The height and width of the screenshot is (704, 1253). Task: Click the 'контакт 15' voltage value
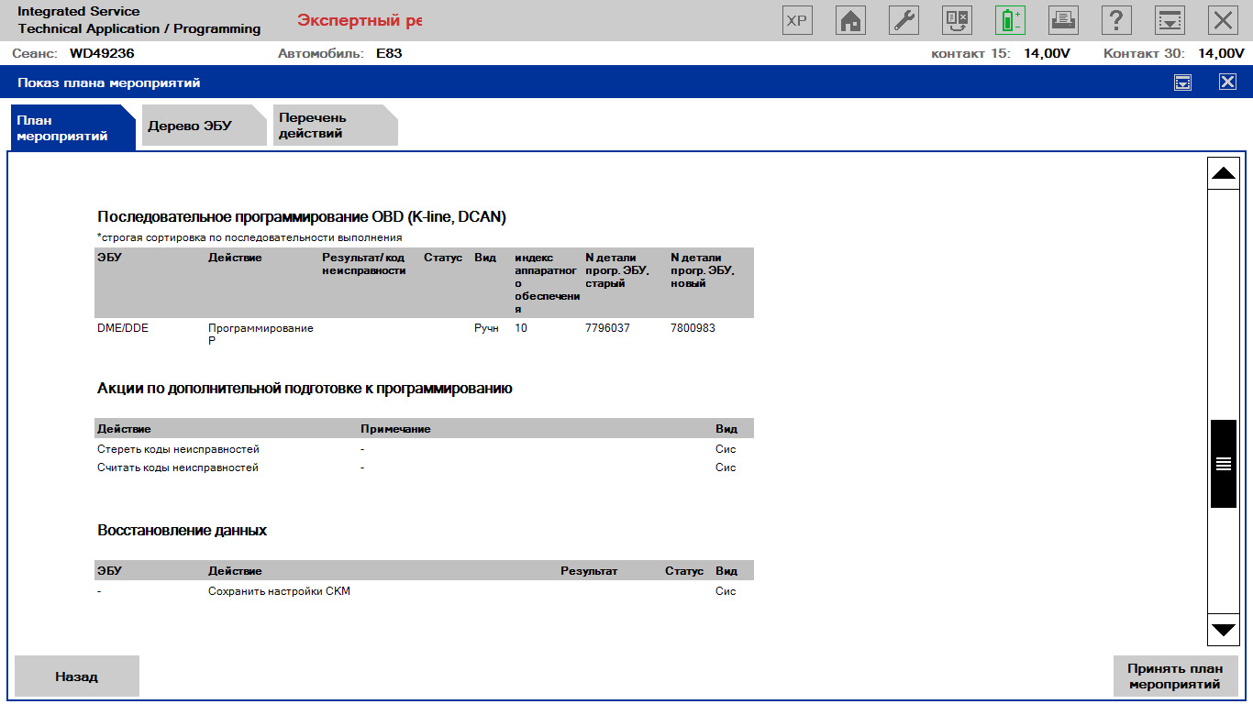click(x=1048, y=53)
